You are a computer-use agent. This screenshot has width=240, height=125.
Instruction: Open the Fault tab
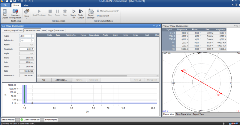tap(43, 31)
